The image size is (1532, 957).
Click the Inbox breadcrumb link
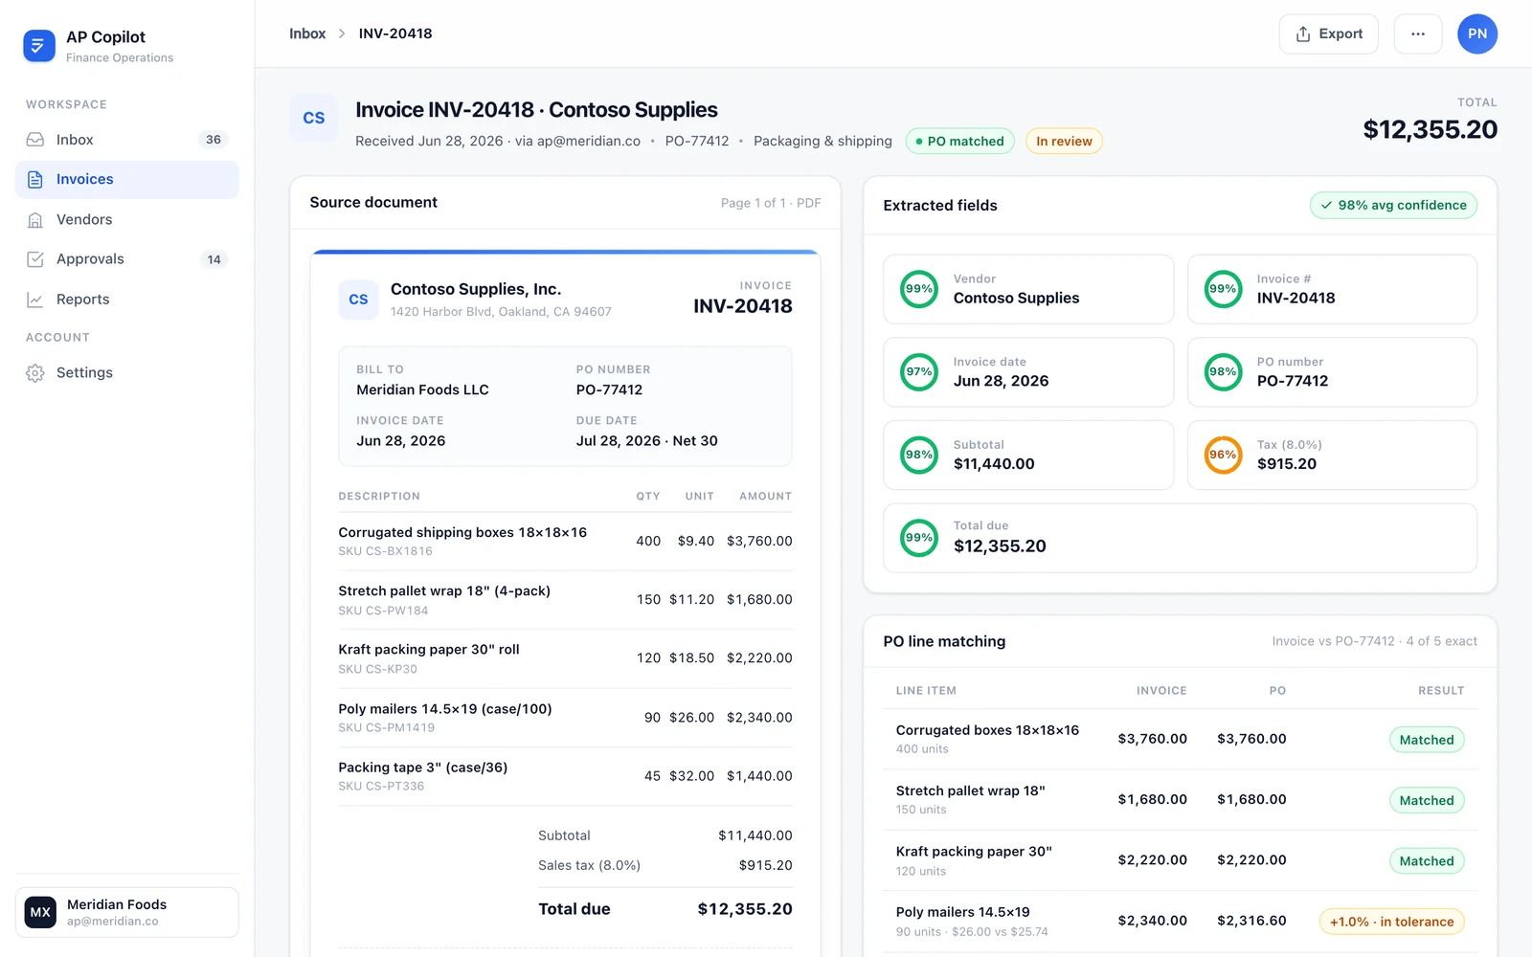307,33
